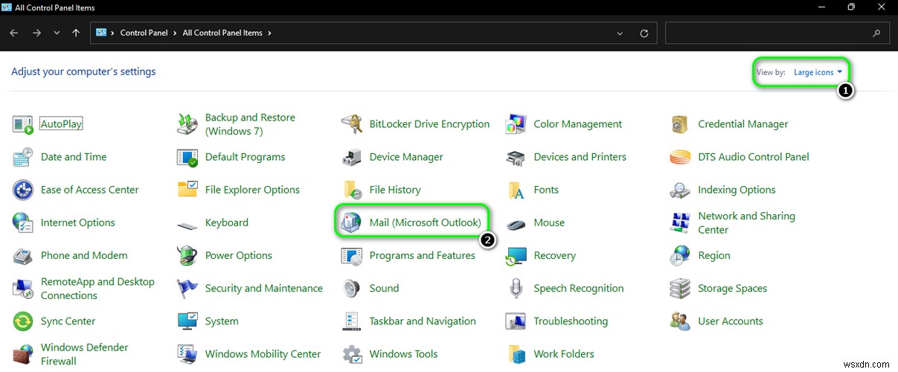Open BitLocker Drive Encryption icon

(x=352, y=124)
